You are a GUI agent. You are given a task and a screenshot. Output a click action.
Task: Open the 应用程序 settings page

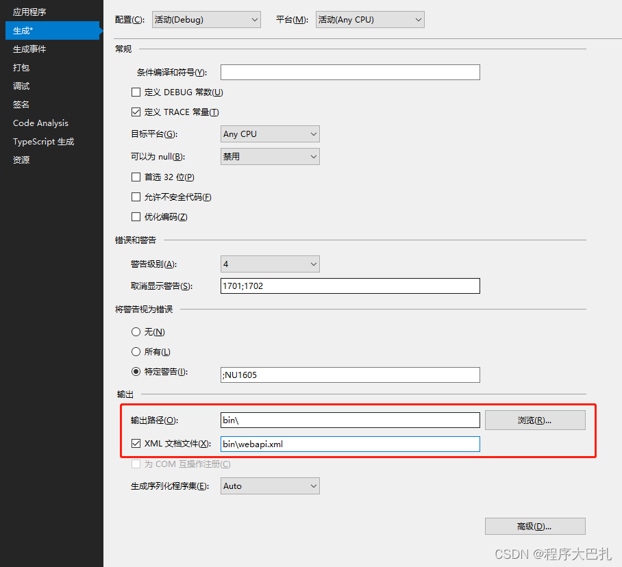pyautogui.click(x=29, y=12)
